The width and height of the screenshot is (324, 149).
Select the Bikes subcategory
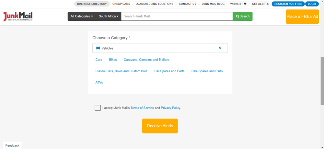[113, 60]
